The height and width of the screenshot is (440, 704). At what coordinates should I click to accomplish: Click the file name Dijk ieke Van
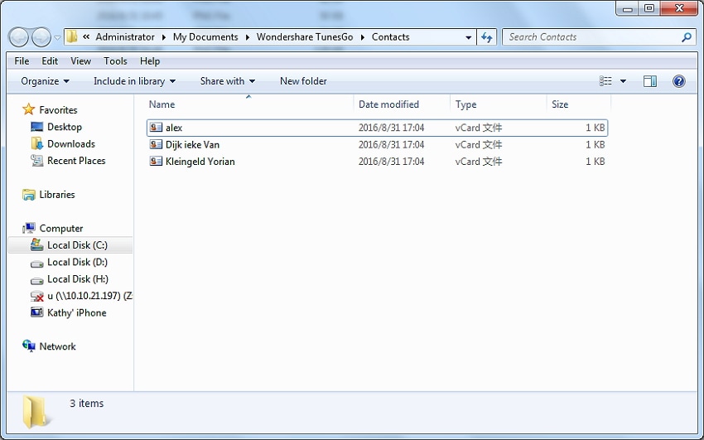coord(193,144)
